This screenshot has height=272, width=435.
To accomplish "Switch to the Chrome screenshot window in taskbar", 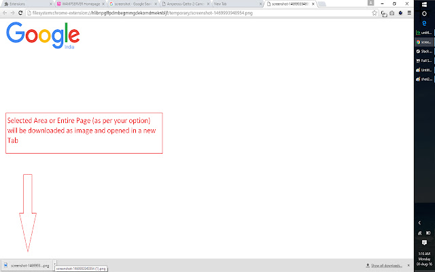I will 424,42.
